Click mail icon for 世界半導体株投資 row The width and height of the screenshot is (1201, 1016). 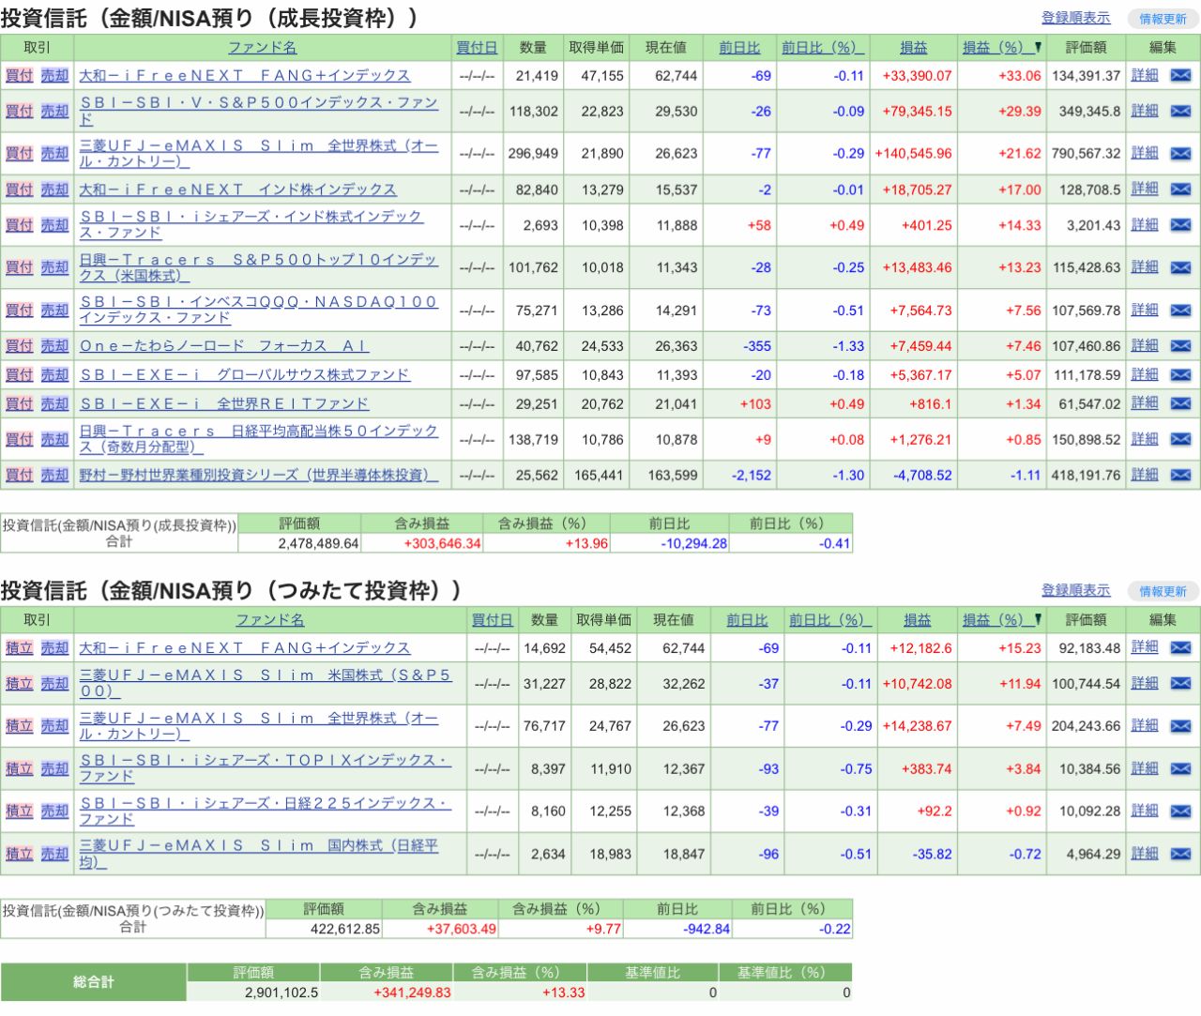(1180, 475)
